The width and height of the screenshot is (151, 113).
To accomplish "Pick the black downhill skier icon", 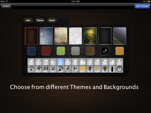I will [53, 69].
